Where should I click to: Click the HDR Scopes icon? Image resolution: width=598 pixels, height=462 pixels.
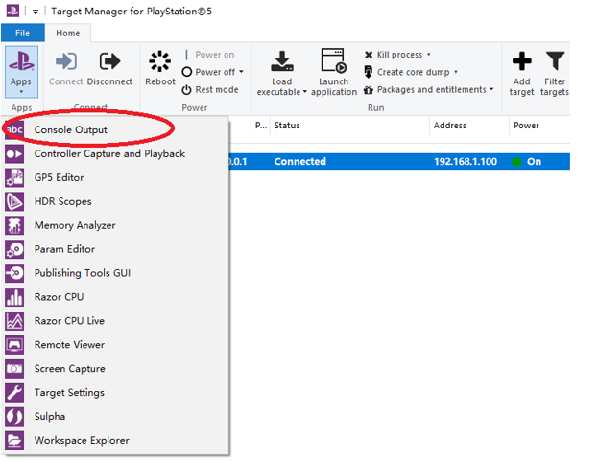pyautogui.click(x=15, y=201)
